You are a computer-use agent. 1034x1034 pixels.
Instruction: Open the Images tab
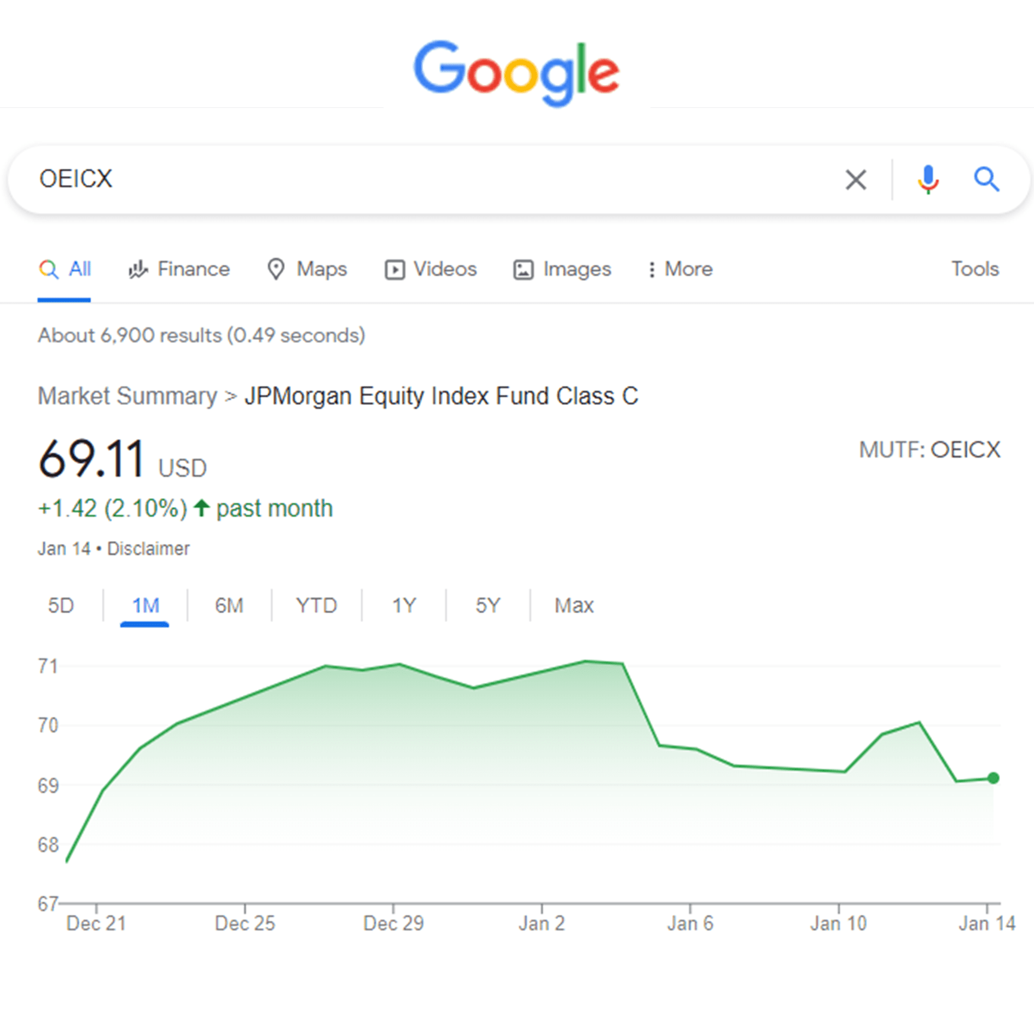point(562,269)
